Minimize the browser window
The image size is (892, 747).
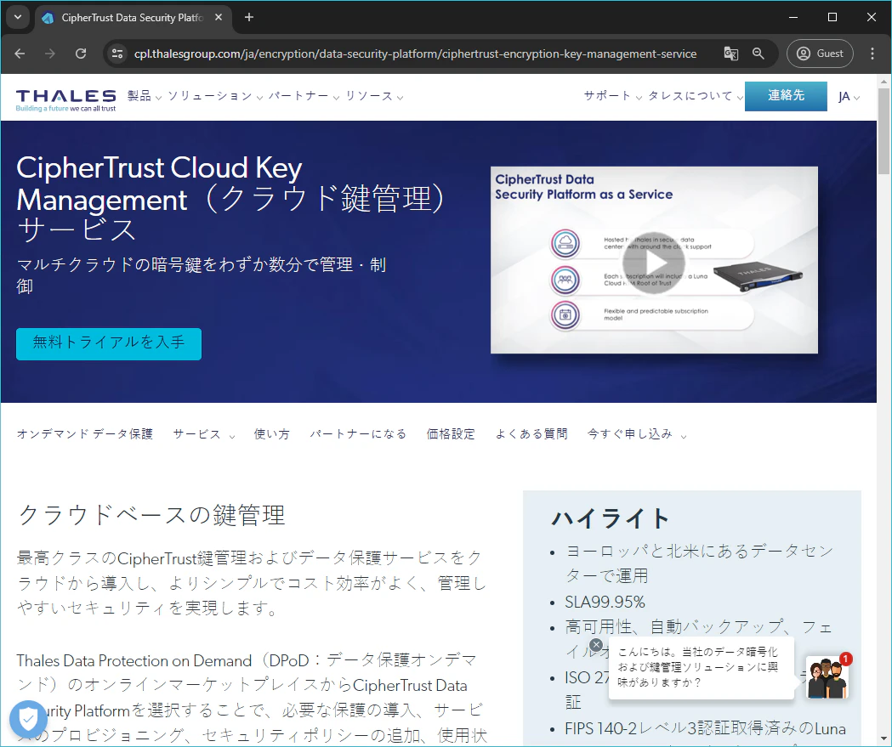pos(793,17)
